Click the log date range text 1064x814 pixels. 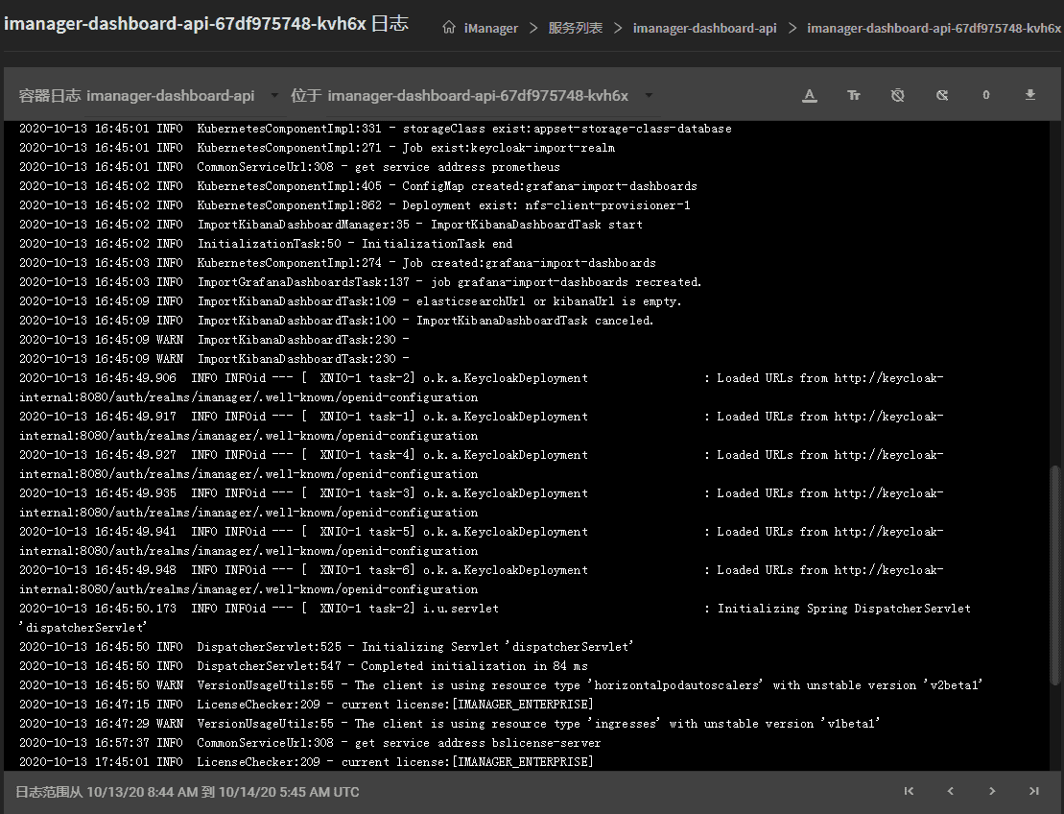[187, 792]
